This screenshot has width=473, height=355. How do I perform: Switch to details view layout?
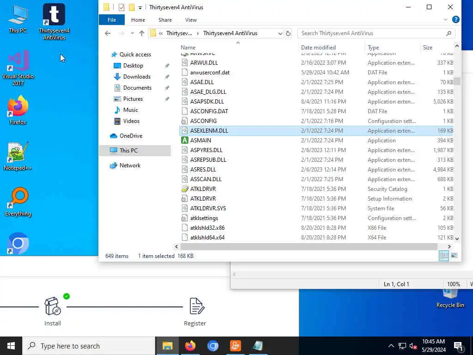point(444,256)
